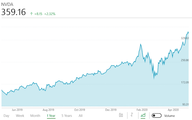
Task: Click the Volume label text
Action: pos(170,116)
